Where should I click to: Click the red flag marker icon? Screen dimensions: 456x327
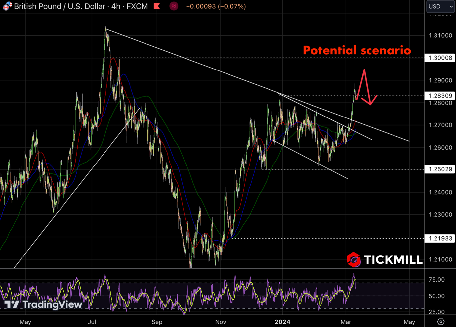pyautogui.click(x=157, y=6)
